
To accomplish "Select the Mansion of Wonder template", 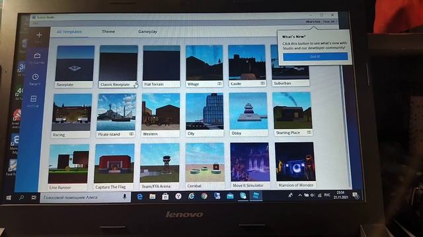I will (x=295, y=165).
